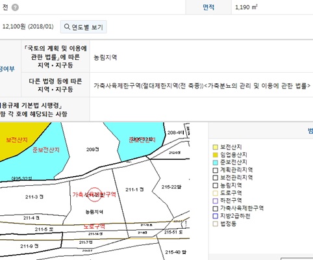313x260 pixels.
Task: Toggle the 보전관리지역 legend checkbox
Action: point(215,177)
